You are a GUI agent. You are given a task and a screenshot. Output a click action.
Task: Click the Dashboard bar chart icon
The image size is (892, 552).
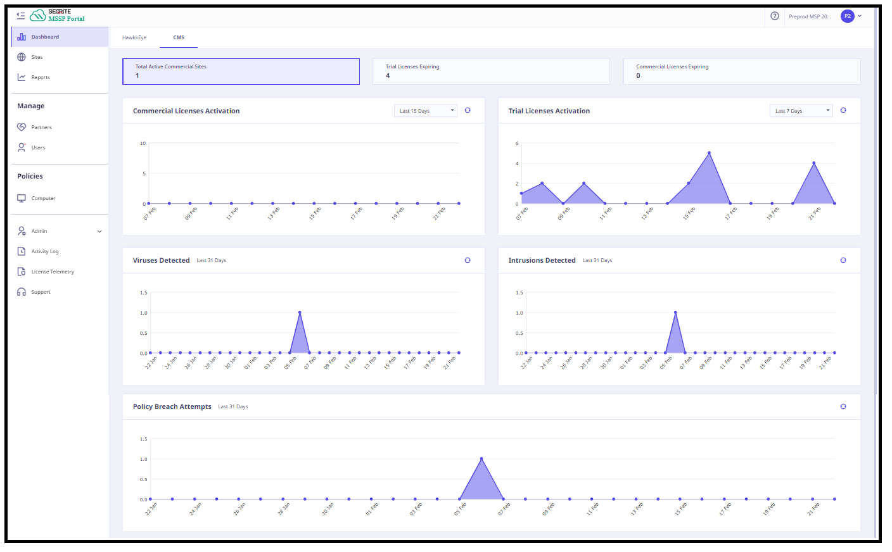[x=22, y=37]
